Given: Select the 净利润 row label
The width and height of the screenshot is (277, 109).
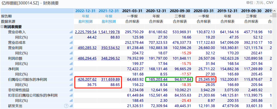Looking at the screenshot, I should point(13,69).
